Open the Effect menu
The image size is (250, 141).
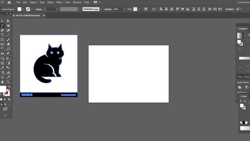click(x=59, y=2)
